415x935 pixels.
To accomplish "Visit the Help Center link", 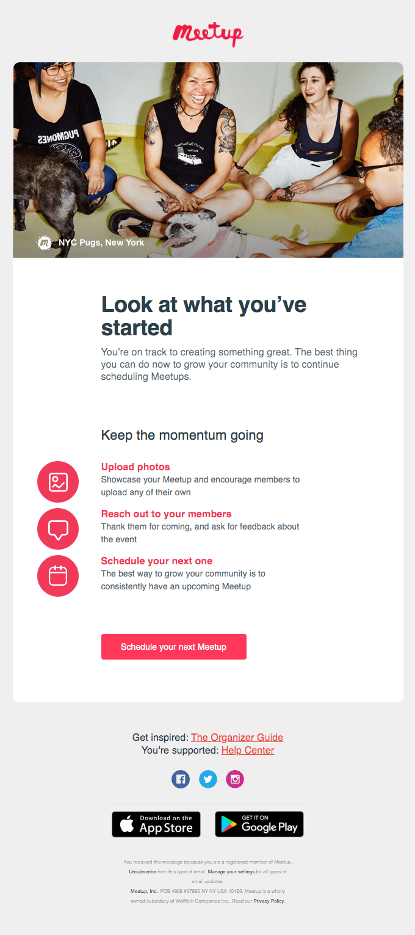I will pyautogui.click(x=248, y=750).
